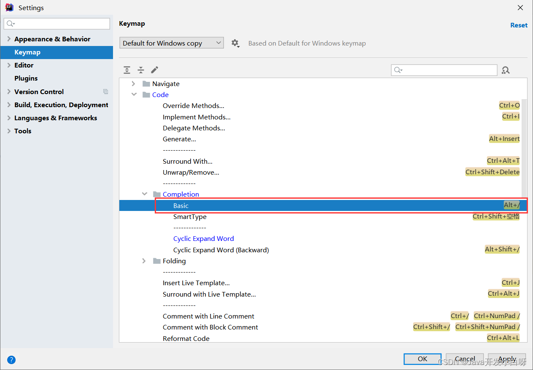Select Cyclic Expand Word row

[323, 238]
